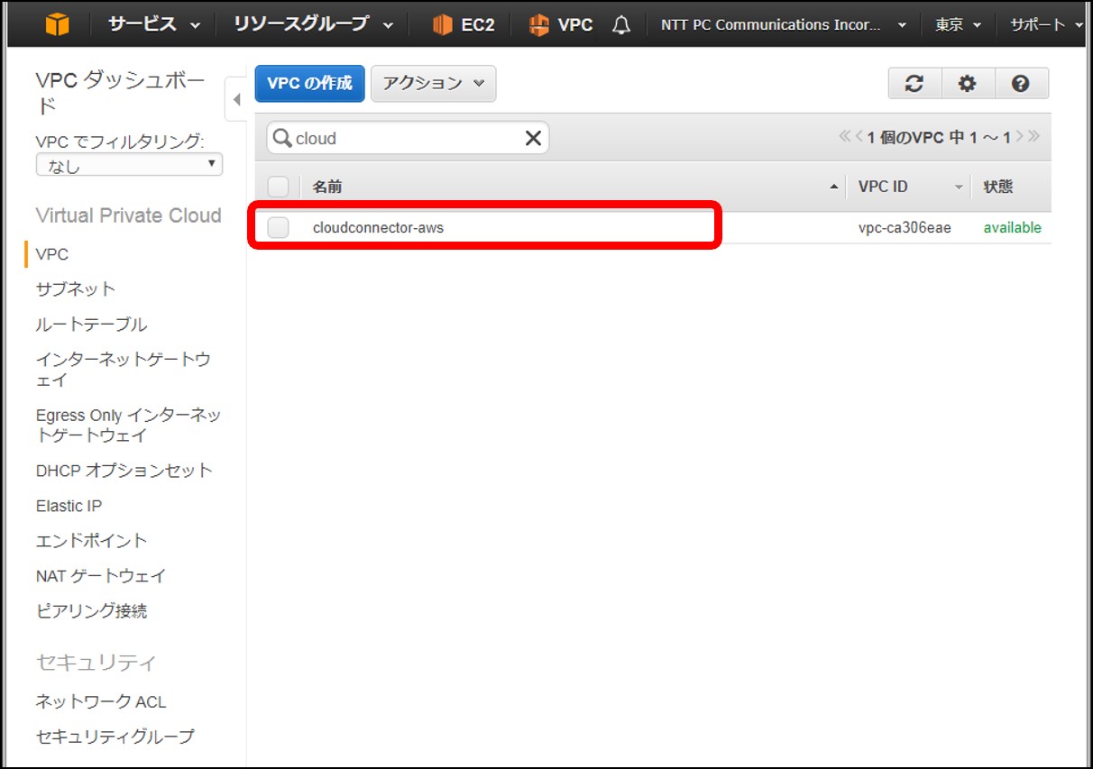Open table settings gear icon
Screen dimensions: 1093x769
coord(968,83)
